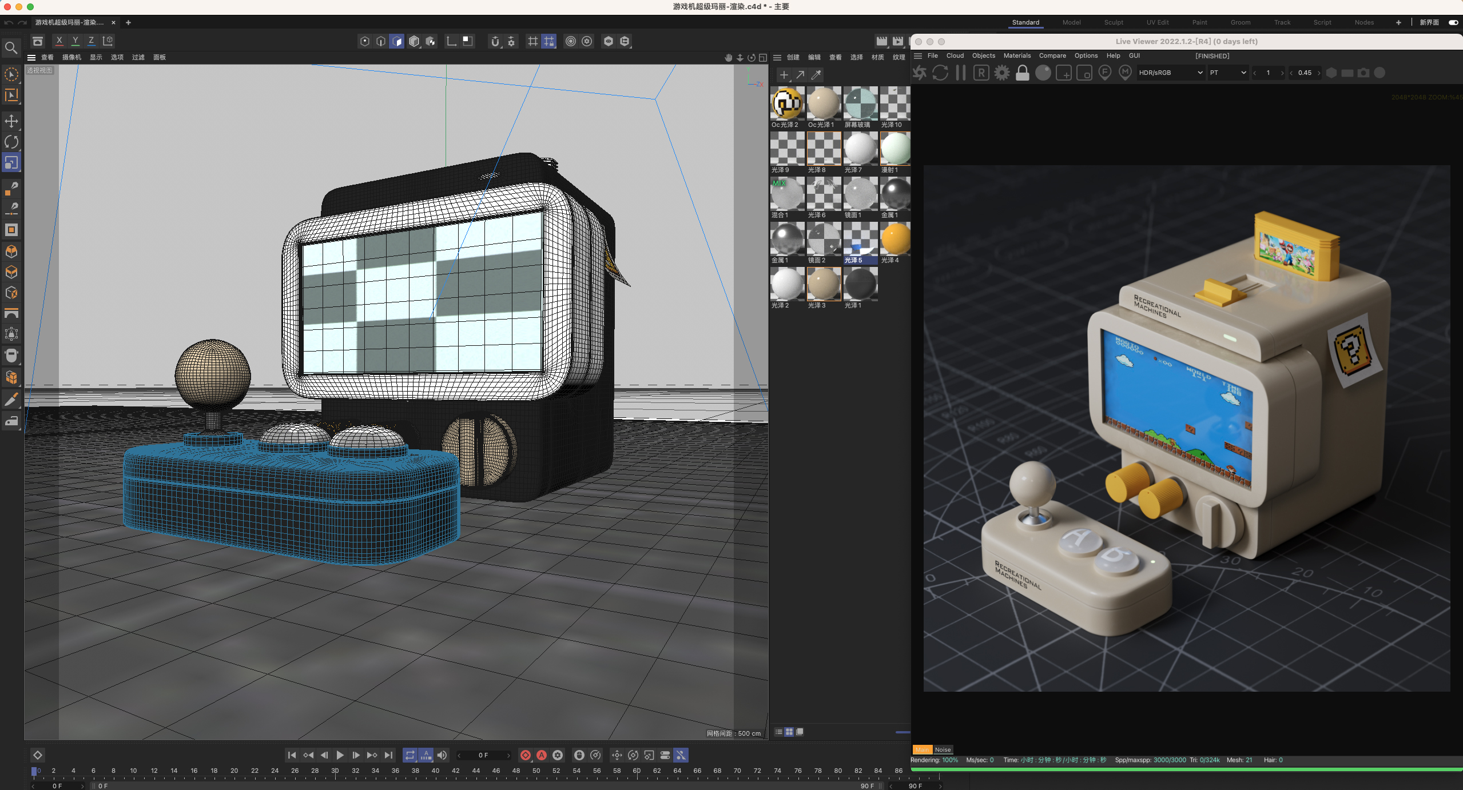Open the HDR/sRGB color space dropdown
This screenshot has height=790, width=1463.
1170,73
